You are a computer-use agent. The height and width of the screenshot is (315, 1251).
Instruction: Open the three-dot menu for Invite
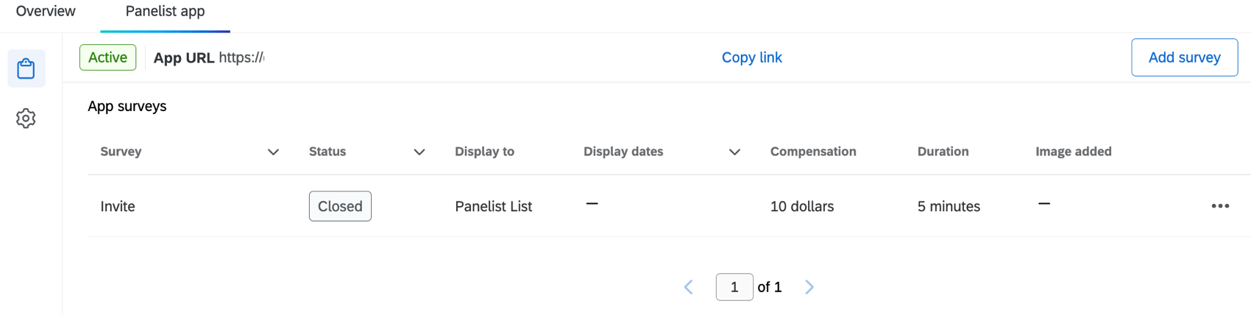1220,206
